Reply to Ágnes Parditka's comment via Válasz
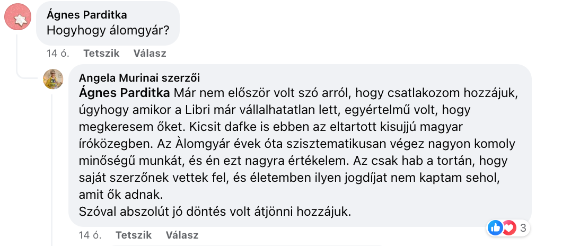 tap(150, 53)
